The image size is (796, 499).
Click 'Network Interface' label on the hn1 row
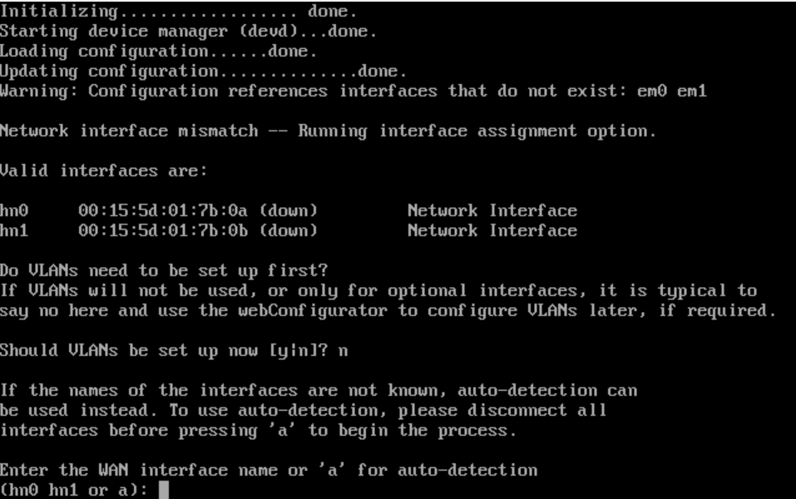(x=492, y=230)
